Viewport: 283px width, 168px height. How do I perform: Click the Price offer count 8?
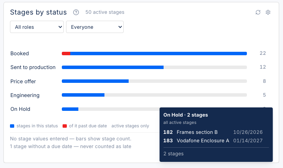[264, 81]
